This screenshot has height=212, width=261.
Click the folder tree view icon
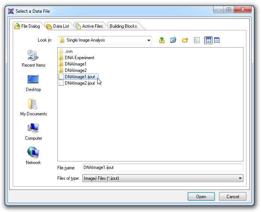pyautogui.click(x=197, y=40)
